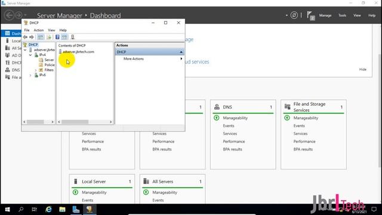Viewport: 382px width, 215px height.
Task: Switch to DHCP console taskbar icon
Action: click(90, 209)
